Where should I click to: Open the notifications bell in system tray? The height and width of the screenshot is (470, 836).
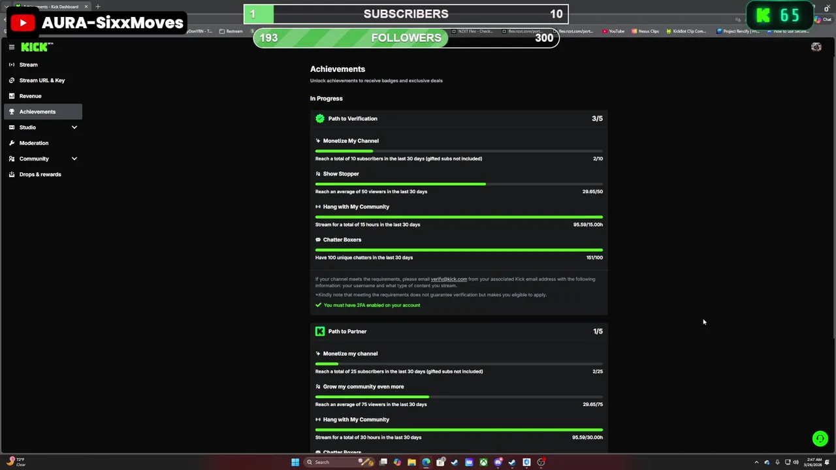(x=827, y=462)
